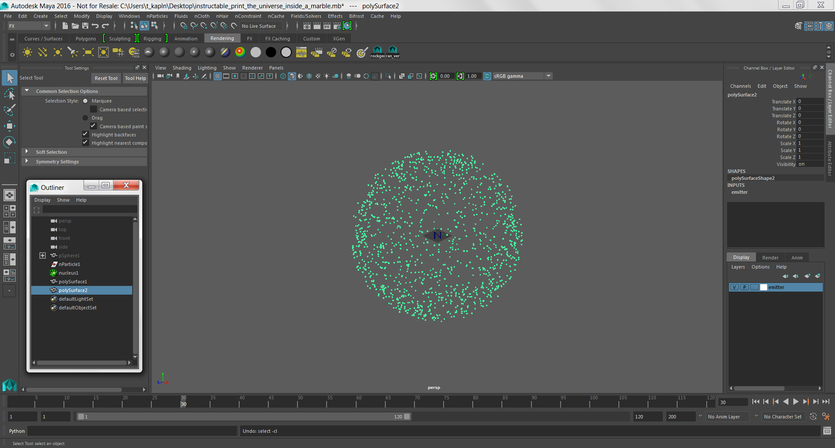This screenshot has width=835, height=448.
Task: Switch to the FX Caching shelf tab
Action: point(277,39)
